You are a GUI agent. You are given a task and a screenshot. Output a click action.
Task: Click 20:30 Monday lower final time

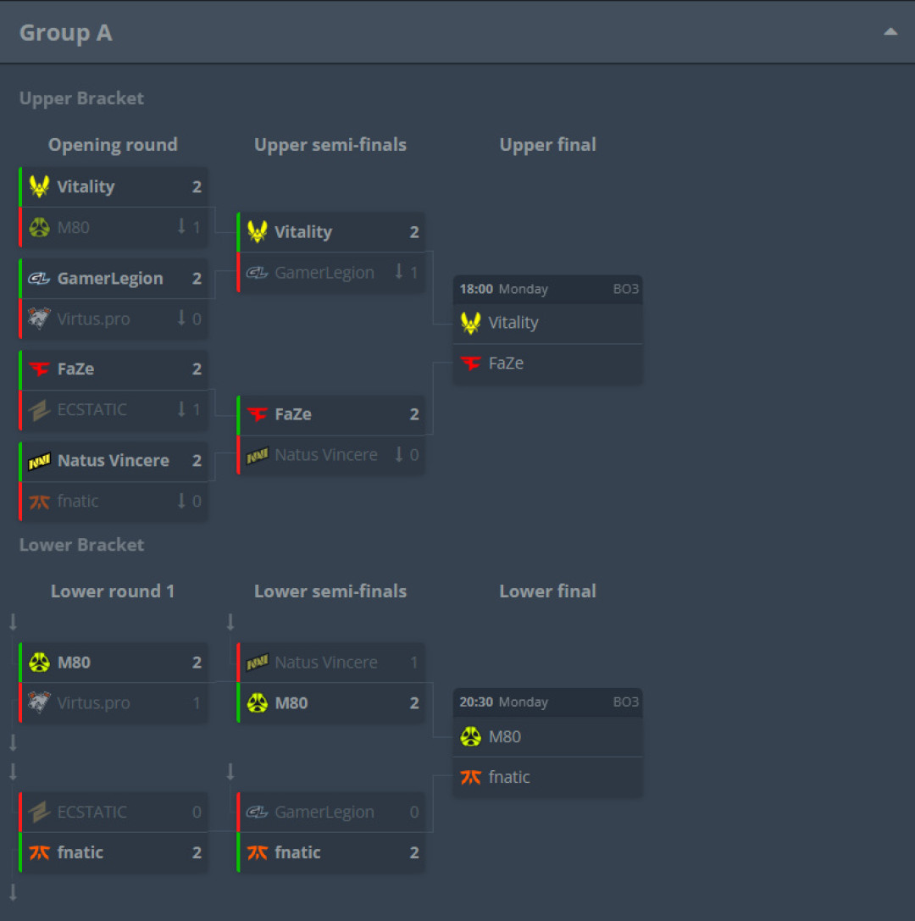(503, 702)
